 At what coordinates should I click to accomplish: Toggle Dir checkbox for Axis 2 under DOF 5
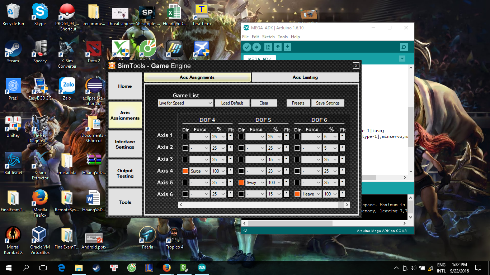(x=241, y=148)
